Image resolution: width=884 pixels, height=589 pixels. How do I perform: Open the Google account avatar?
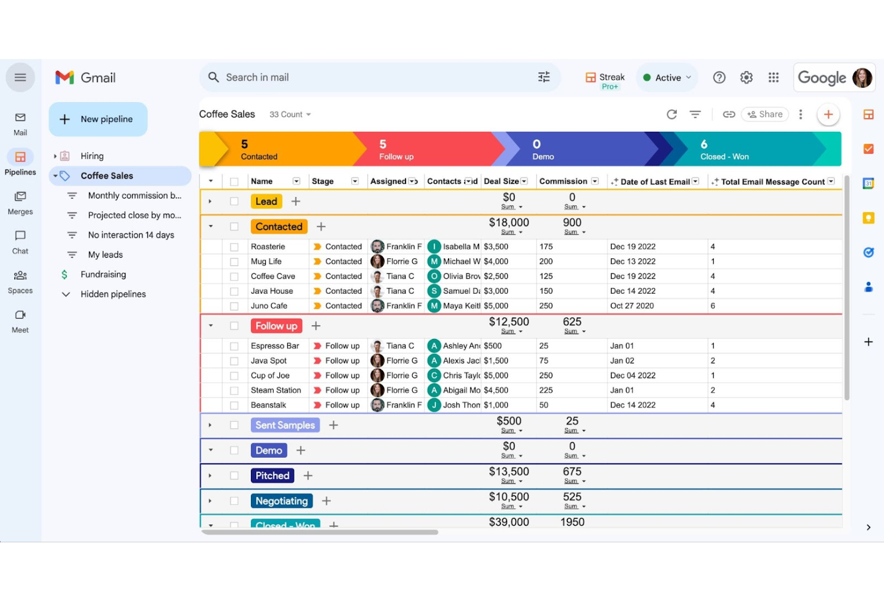pyautogui.click(x=862, y=78)
